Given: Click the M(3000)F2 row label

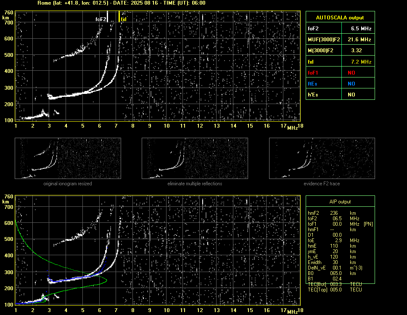Looking at the screenshot, I should tap(320, 51).
